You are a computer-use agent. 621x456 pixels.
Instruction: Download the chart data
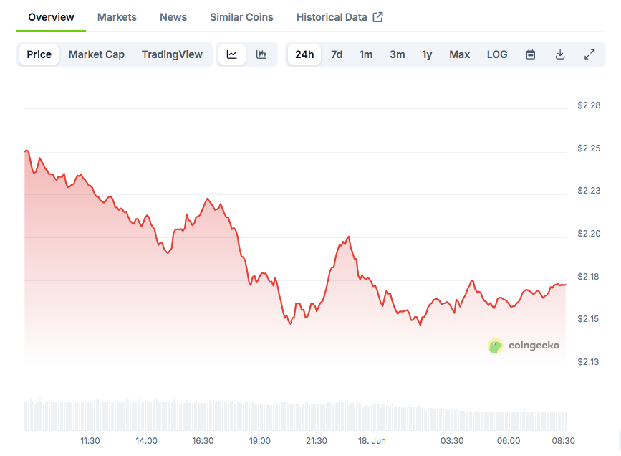(560, 54)
